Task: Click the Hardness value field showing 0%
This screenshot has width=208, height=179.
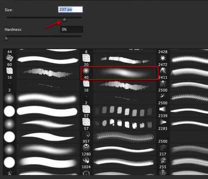Action: [x=71, y=30]
